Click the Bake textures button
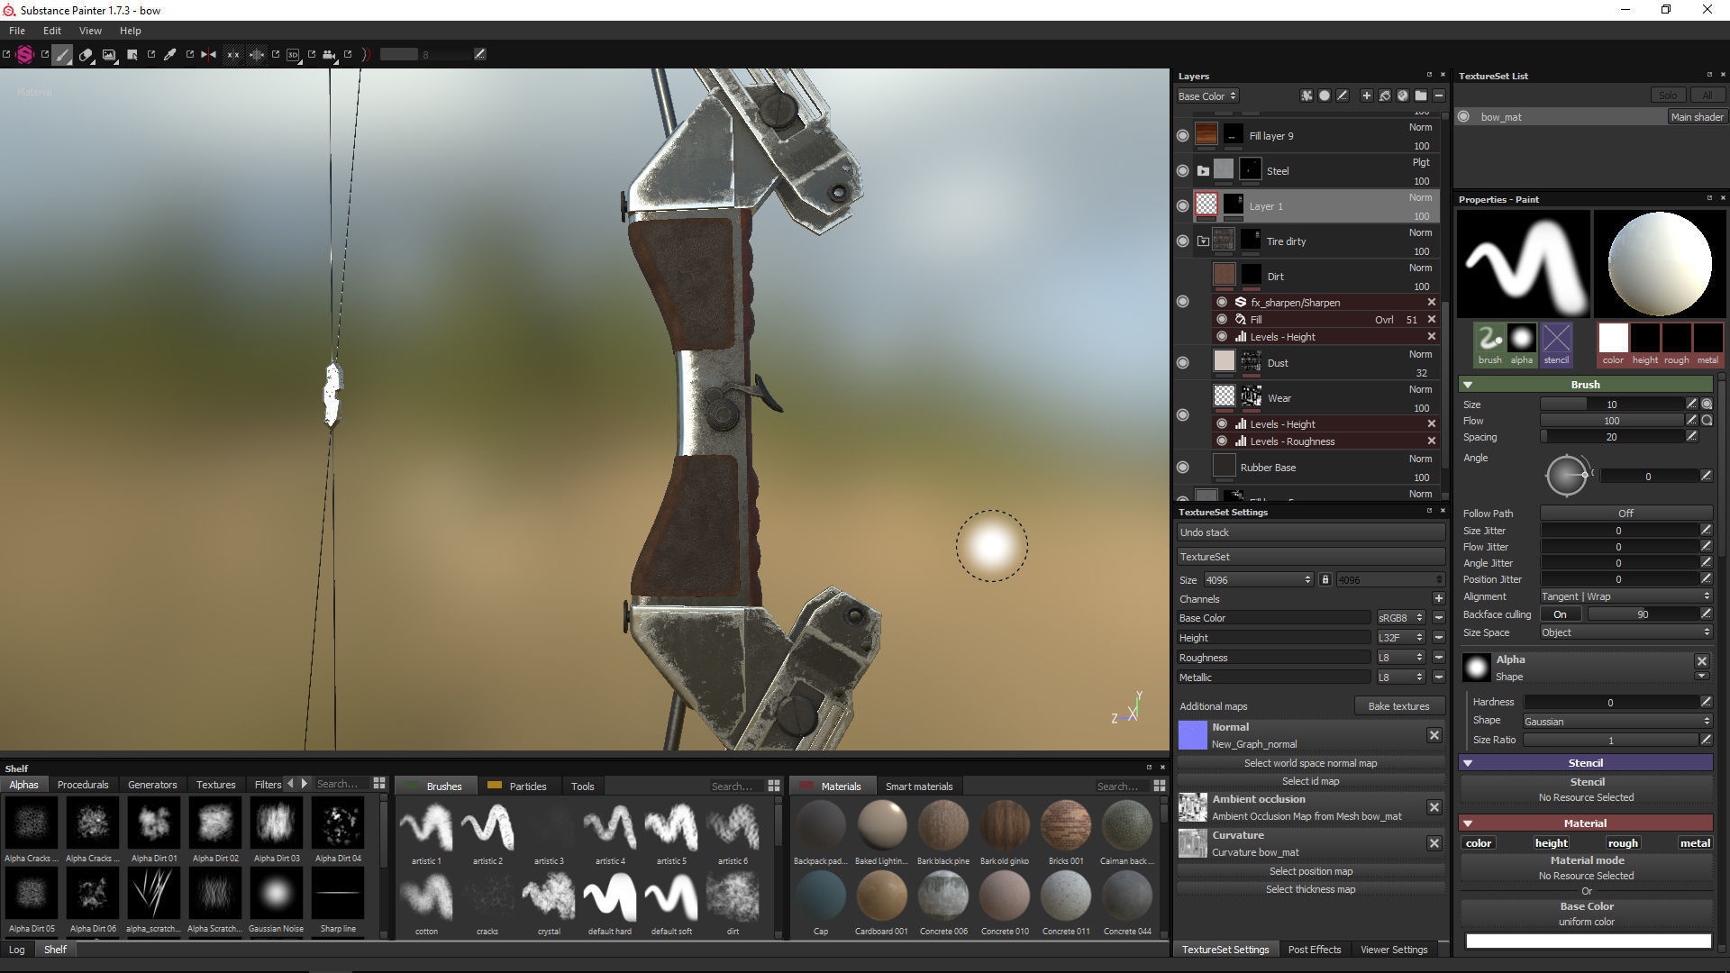 pyautogui.click(x=1398, y=706)
